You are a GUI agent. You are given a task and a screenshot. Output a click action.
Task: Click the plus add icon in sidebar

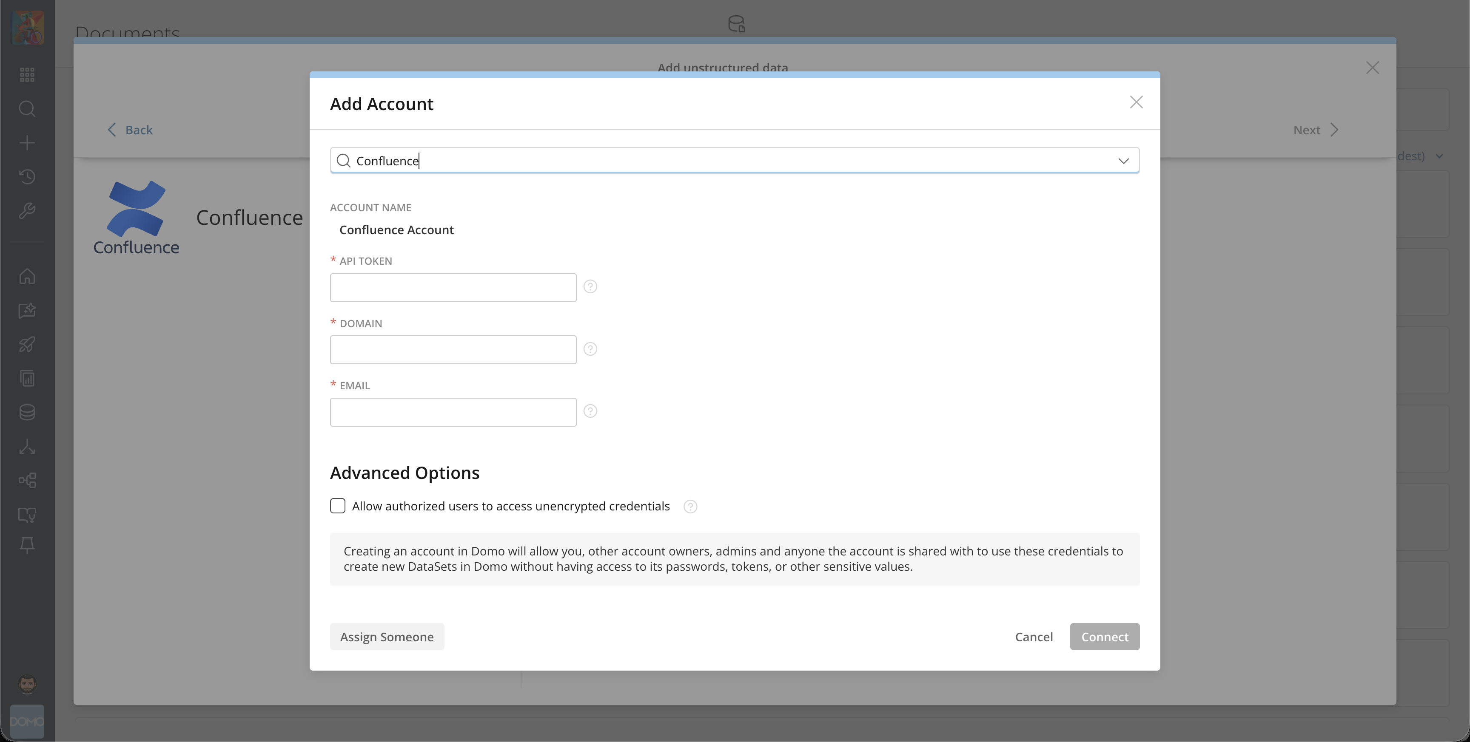tap(27, 143)
